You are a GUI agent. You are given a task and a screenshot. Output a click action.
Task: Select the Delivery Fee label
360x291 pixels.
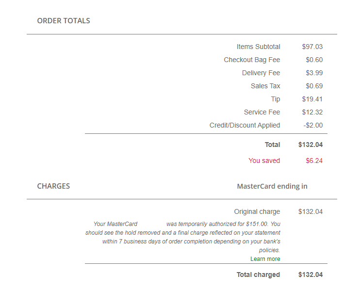[x=261, y=73]
